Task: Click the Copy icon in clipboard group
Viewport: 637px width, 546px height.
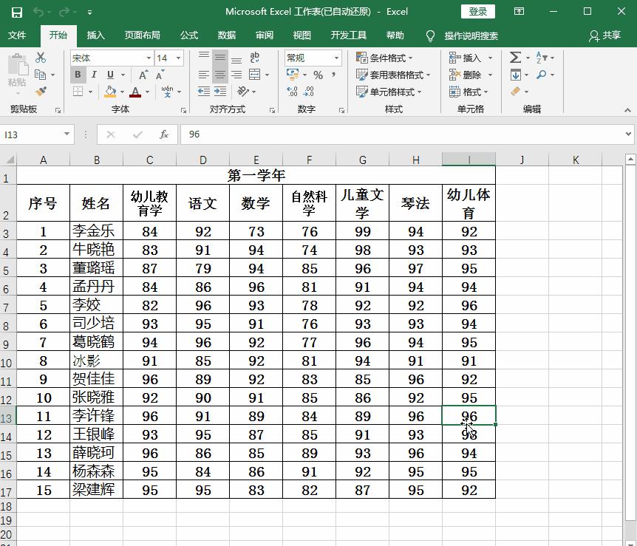Action: tap(39, 73)
